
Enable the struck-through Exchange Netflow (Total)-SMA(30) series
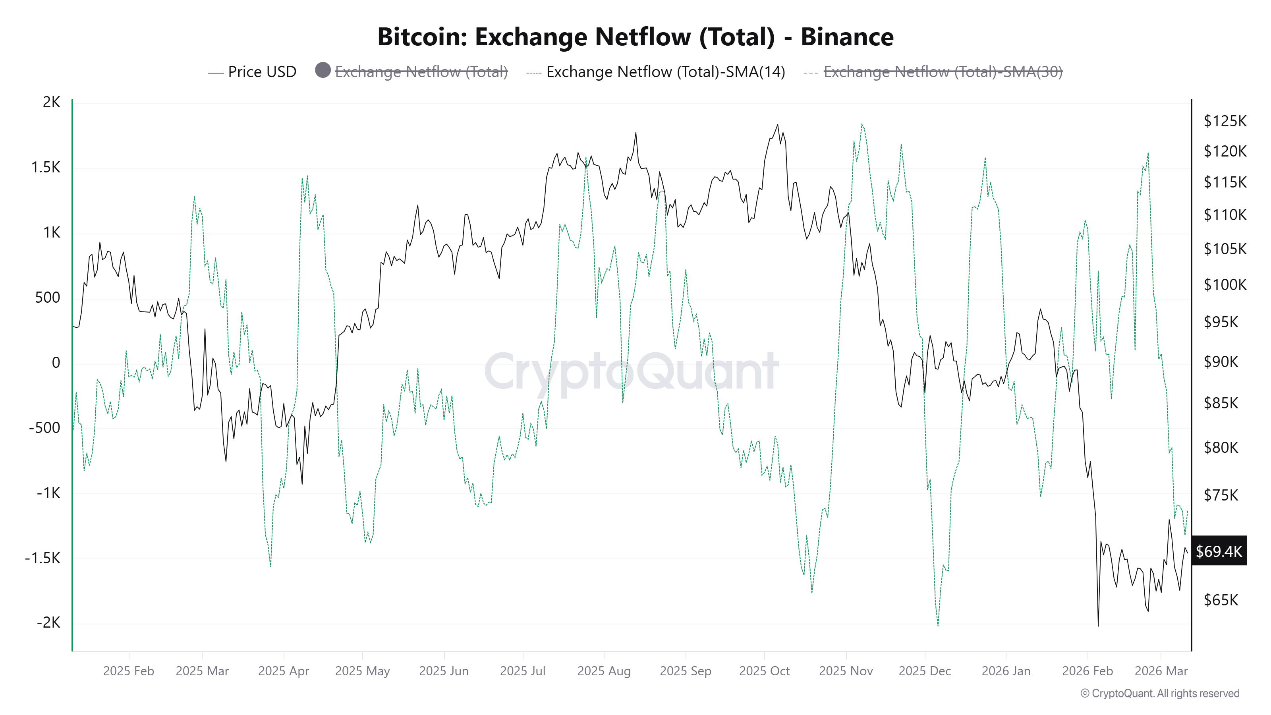[943, 72]
